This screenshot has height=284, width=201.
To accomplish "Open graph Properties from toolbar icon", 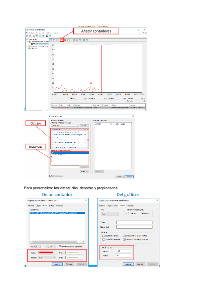I will click(77, 40).
